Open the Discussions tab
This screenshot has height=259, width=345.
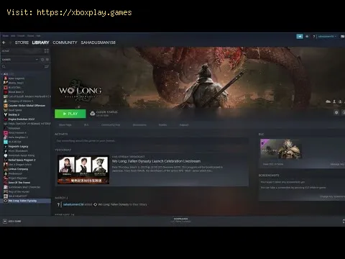139,125
